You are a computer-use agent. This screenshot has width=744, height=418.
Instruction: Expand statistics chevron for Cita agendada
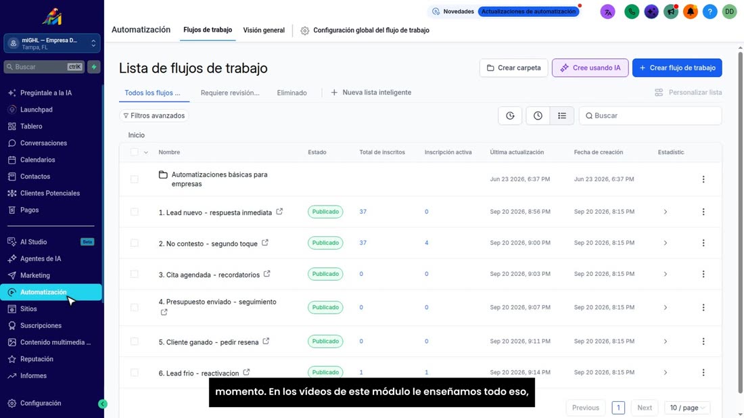[x=666, y=274]
